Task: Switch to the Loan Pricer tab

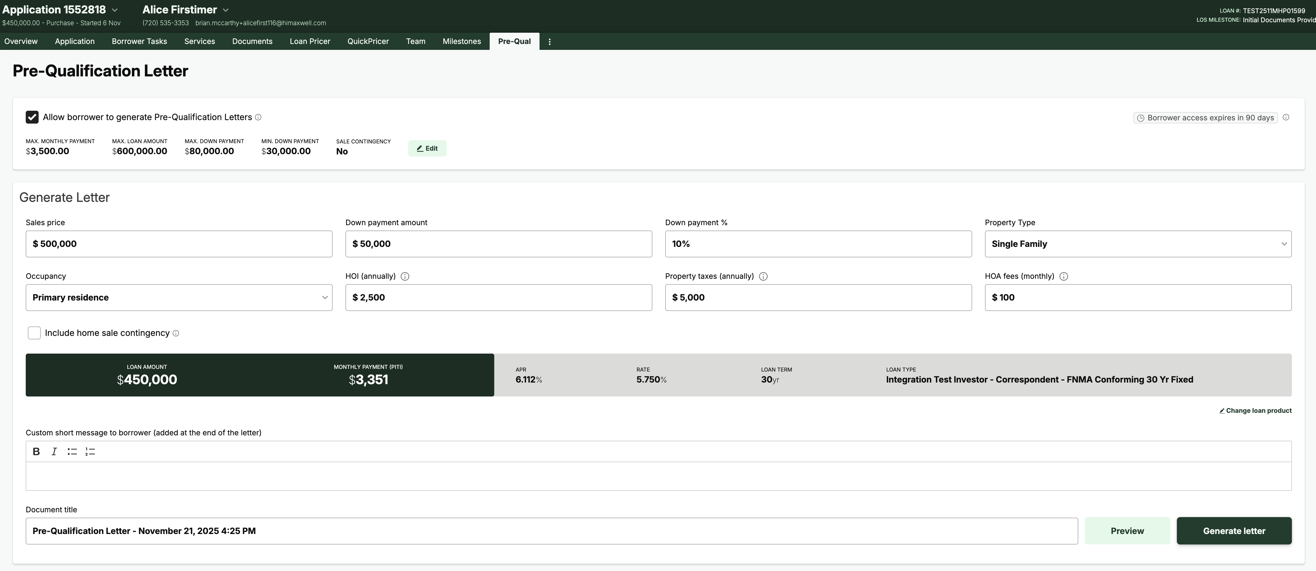Action: tap(310, 41)
